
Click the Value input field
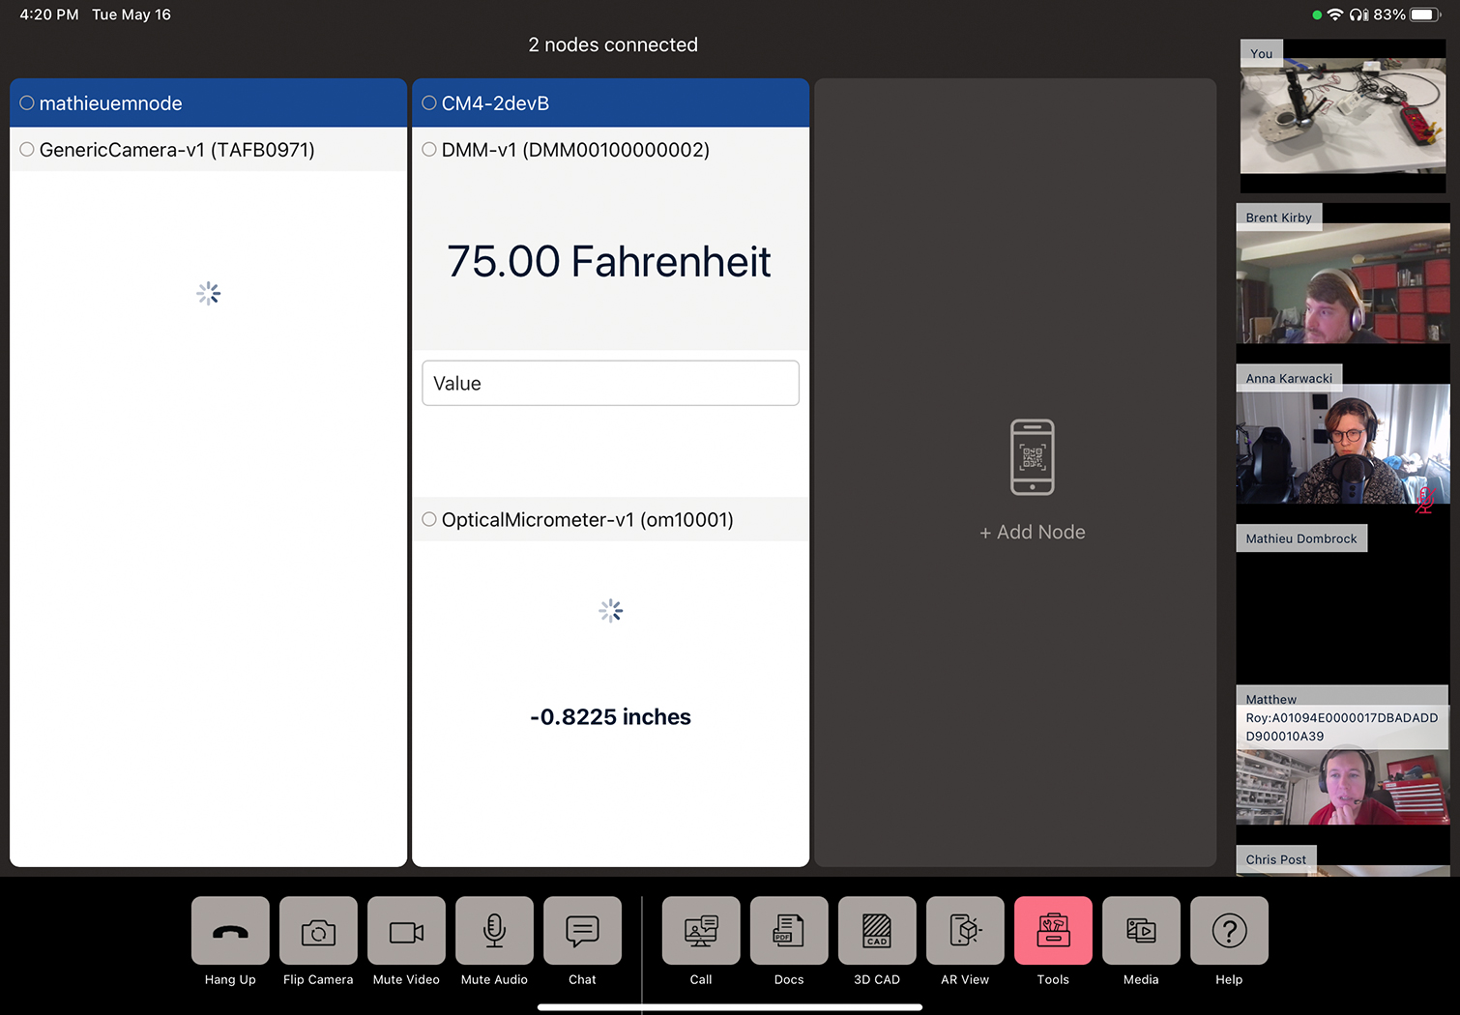[610, 383]
